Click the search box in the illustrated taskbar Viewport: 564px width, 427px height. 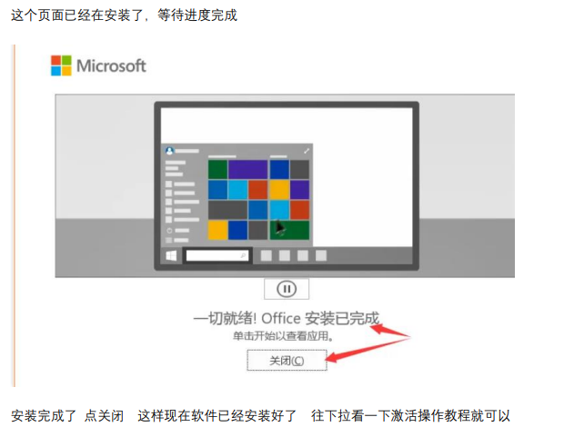pos(217,255)
